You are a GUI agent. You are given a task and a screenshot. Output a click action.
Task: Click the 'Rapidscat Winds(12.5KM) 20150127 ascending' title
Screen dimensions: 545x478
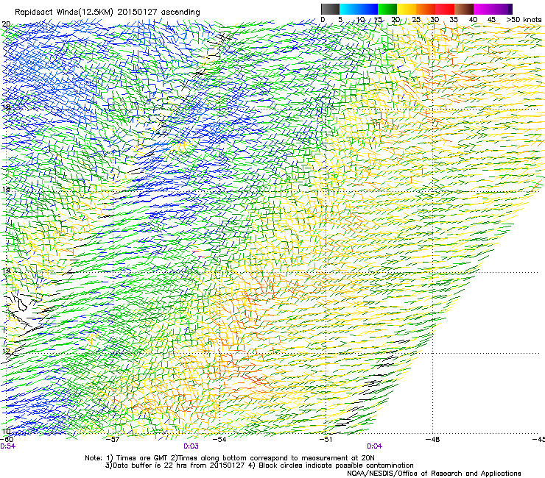[108, 13]
